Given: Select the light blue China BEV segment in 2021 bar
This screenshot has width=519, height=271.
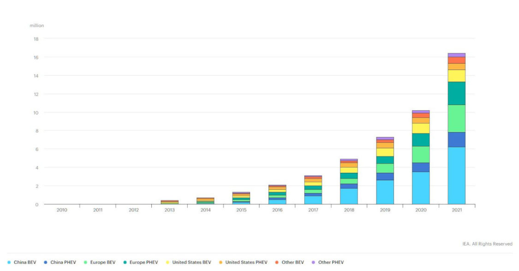Looking at the screenshot, I should 456,176.
